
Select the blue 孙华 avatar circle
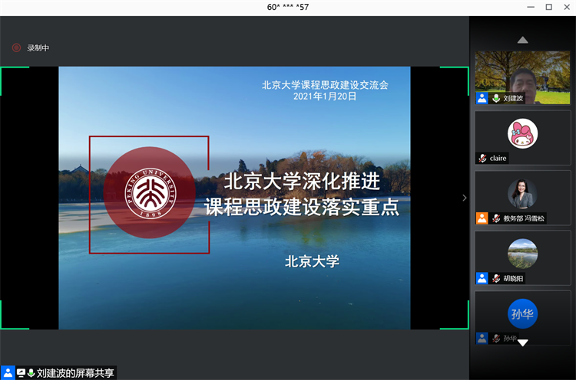tap(522, 313)
